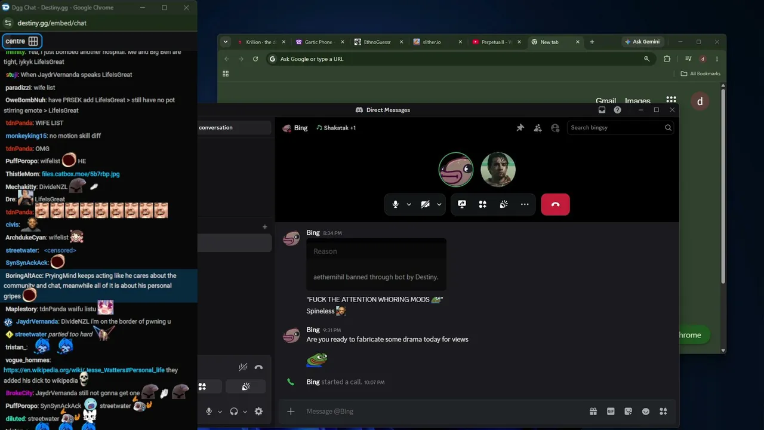The height and width of the screenshot is (430, 764).
Task: Switch to the Krillion tab in Chrome
Action: (x=261, y=42)
